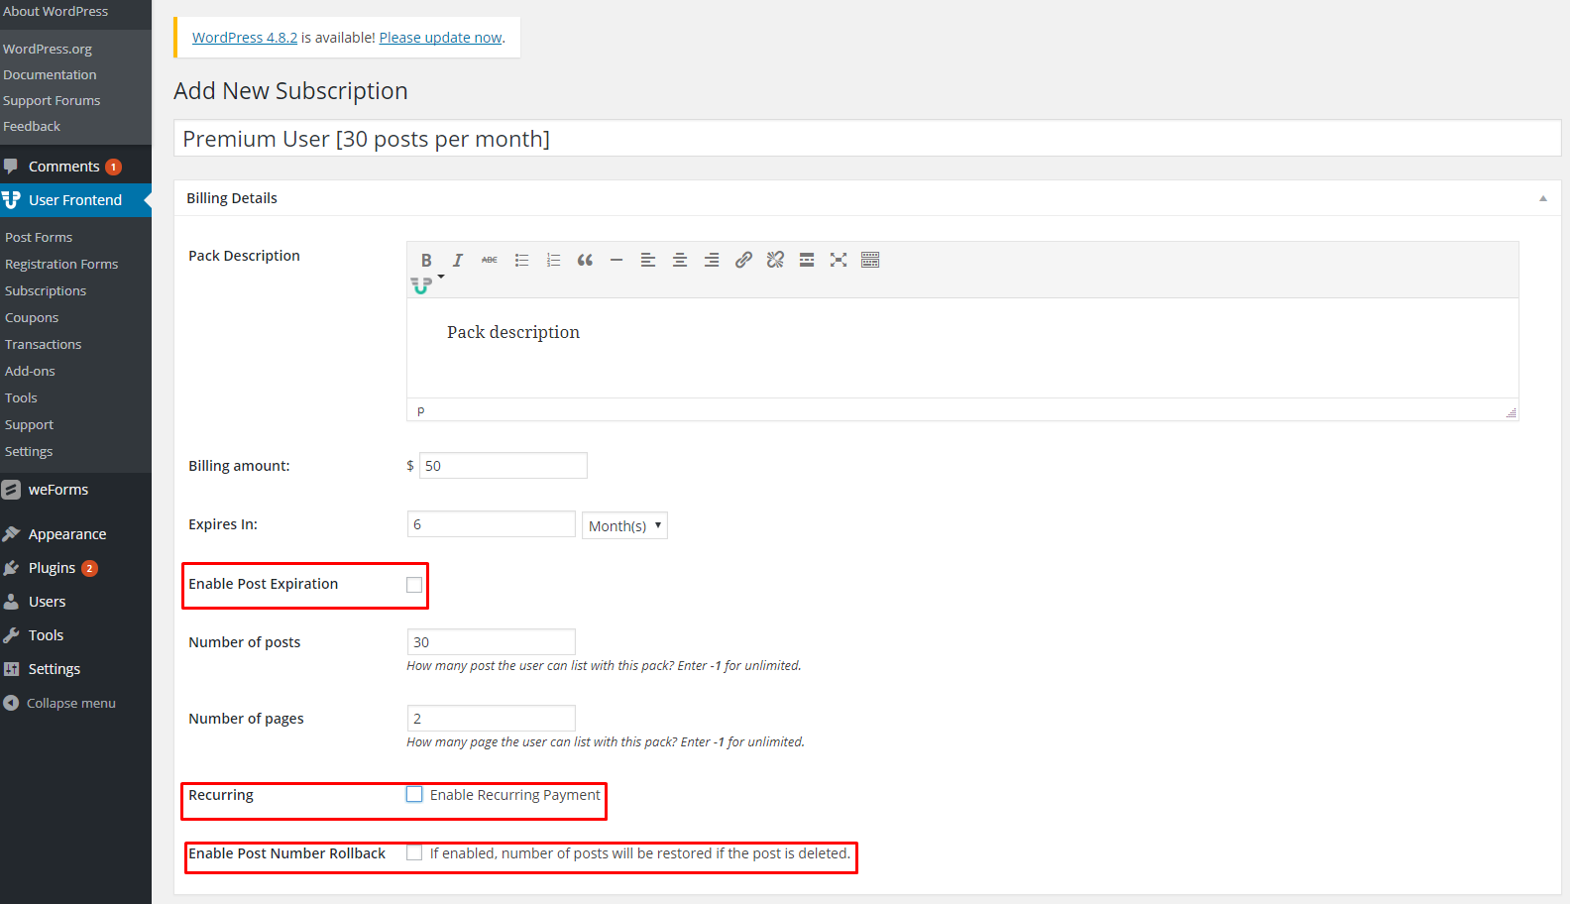Click the Number of posts field
This screenshot has width=1570, height=904.
pyautogui.click(x=492, y=642)
